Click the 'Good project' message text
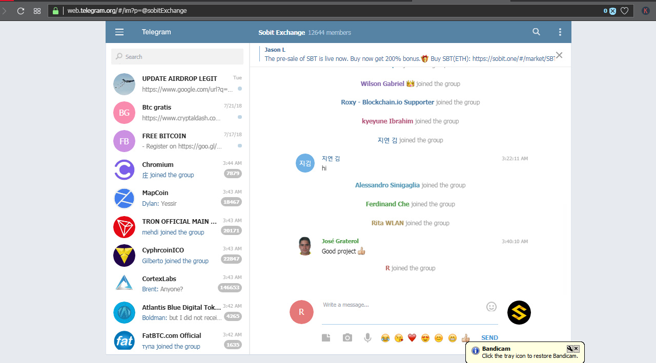 tap(339, 251)
